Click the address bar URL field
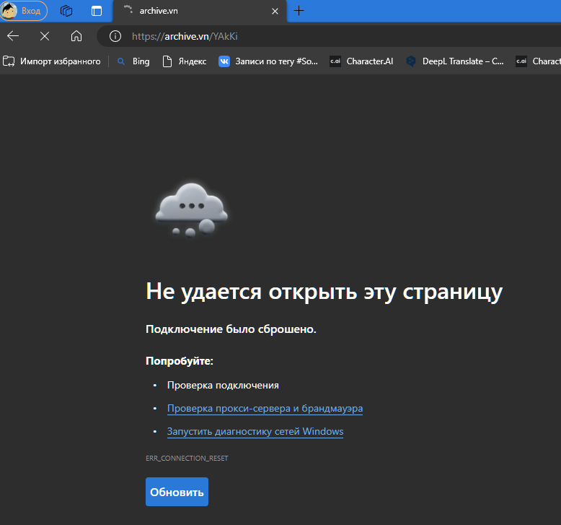The width and height of the screenshot is (561, 525). pos(324,36)
